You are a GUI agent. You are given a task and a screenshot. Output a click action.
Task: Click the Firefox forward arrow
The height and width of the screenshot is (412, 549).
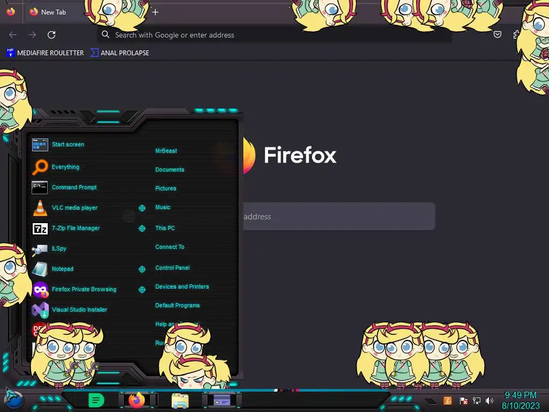point(32,35)
